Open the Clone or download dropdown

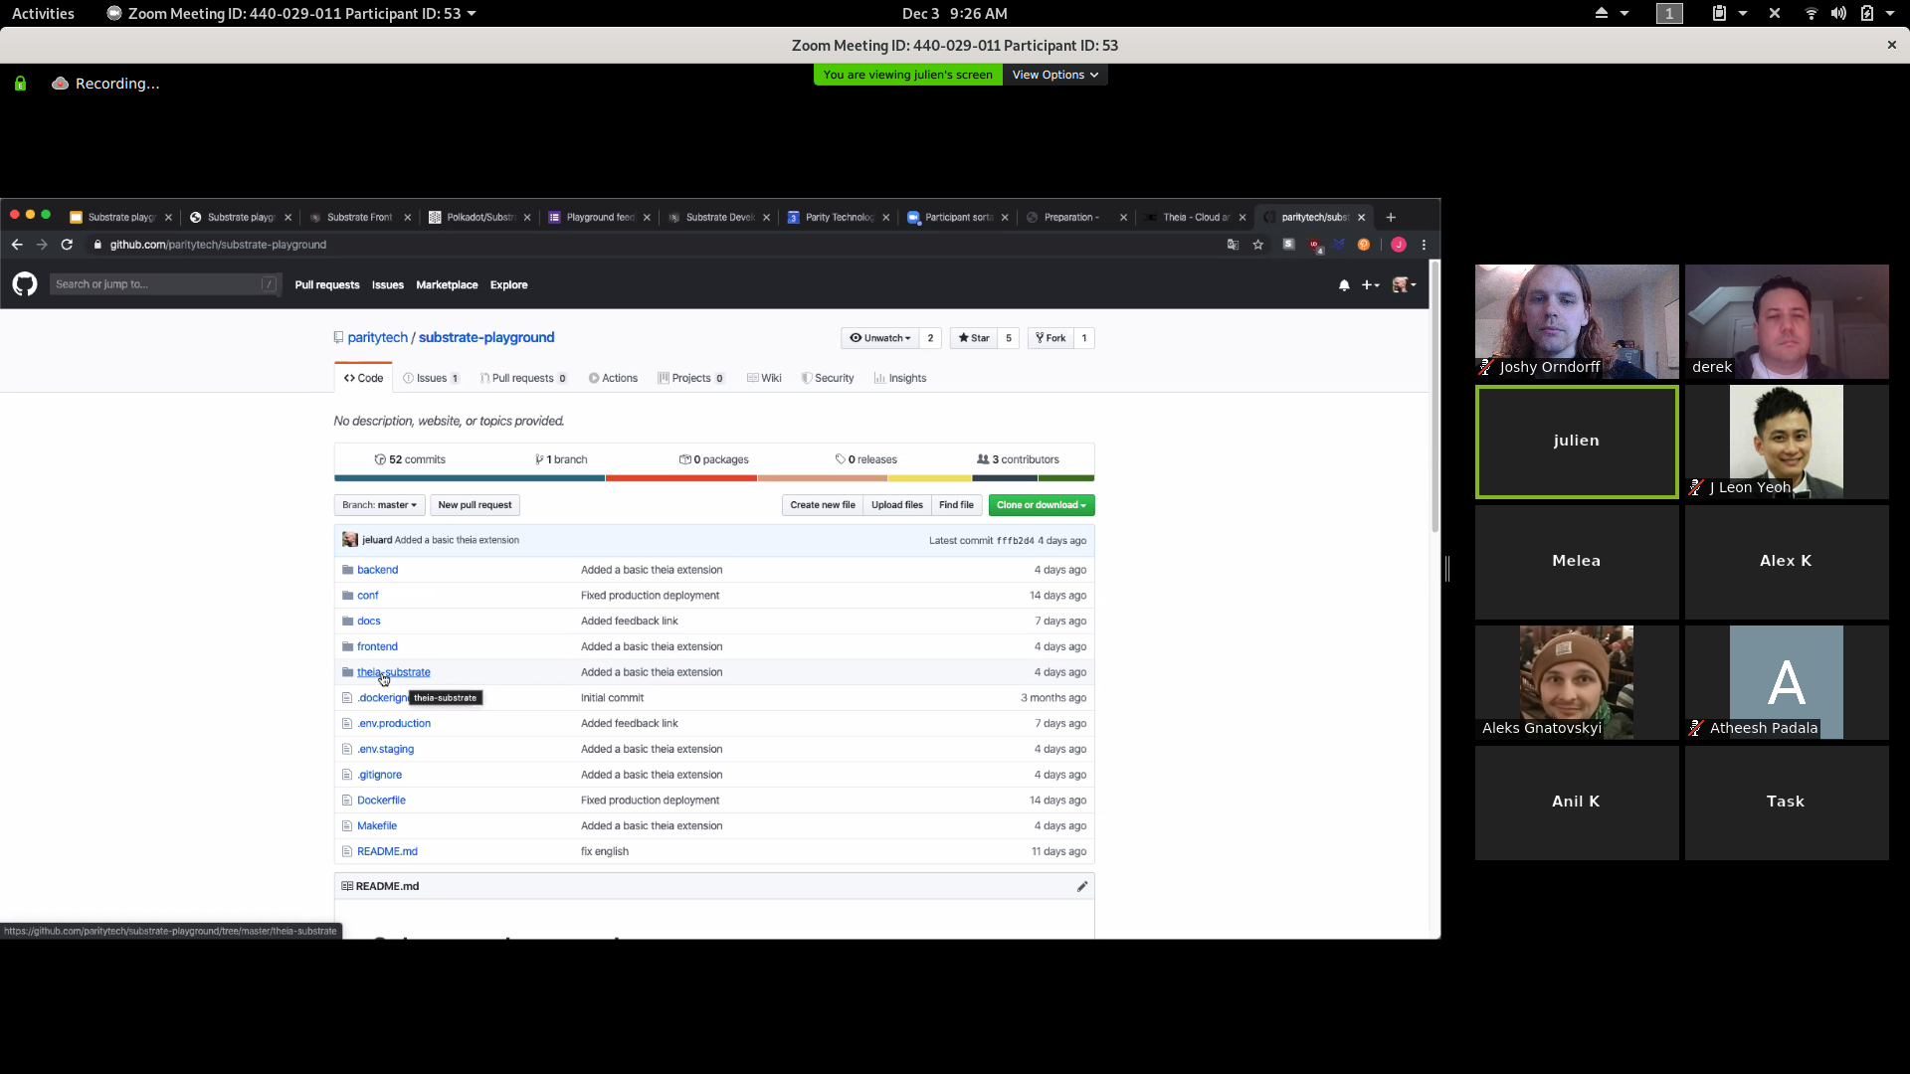pos(1041,505)
